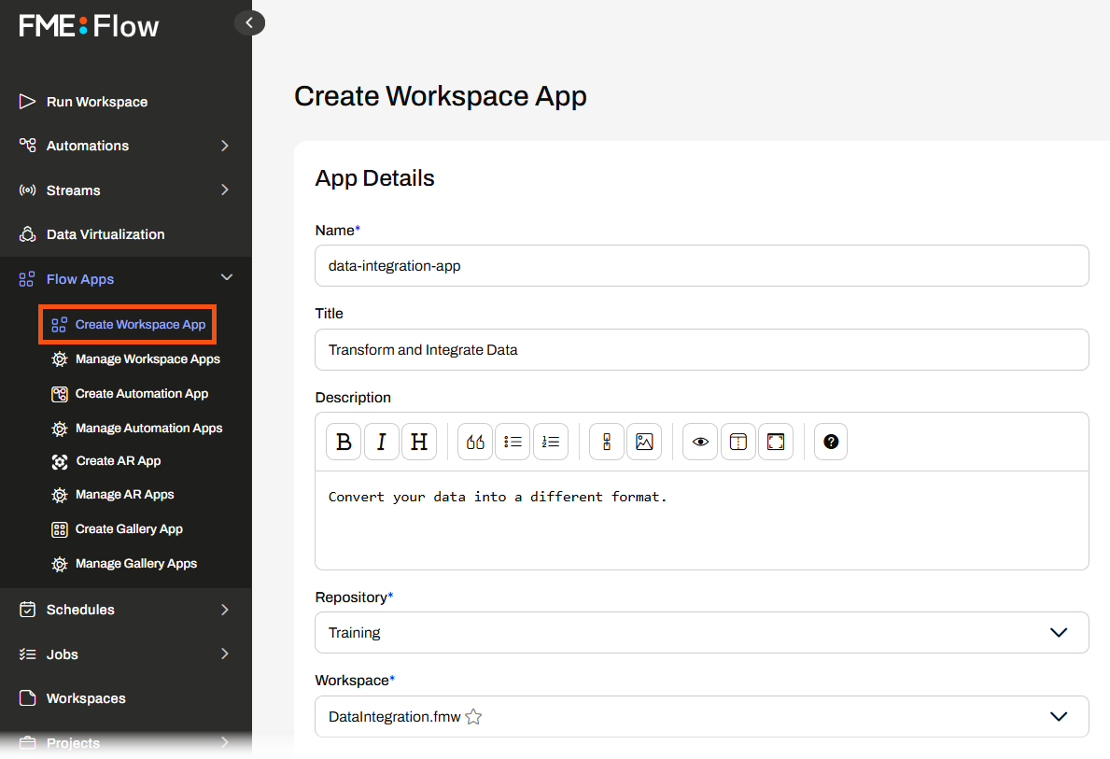Click the insert link icon
The image size is (1110, 759).
607,443
